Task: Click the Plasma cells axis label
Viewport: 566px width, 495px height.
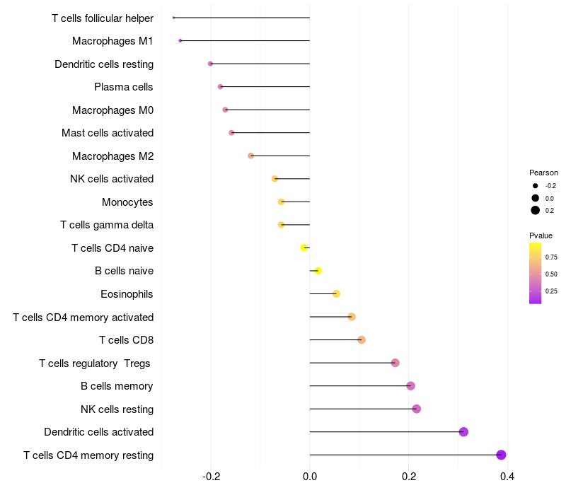Action: tap(124, 87)
